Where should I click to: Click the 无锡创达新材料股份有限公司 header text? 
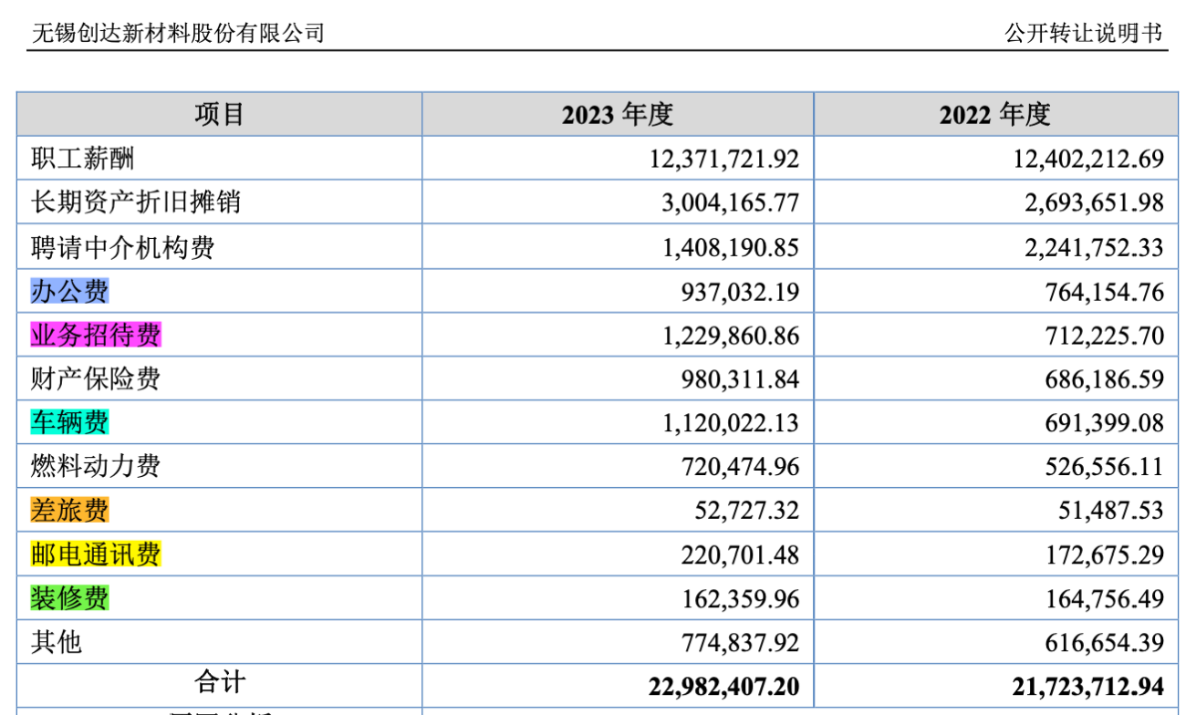click(178, 34)
